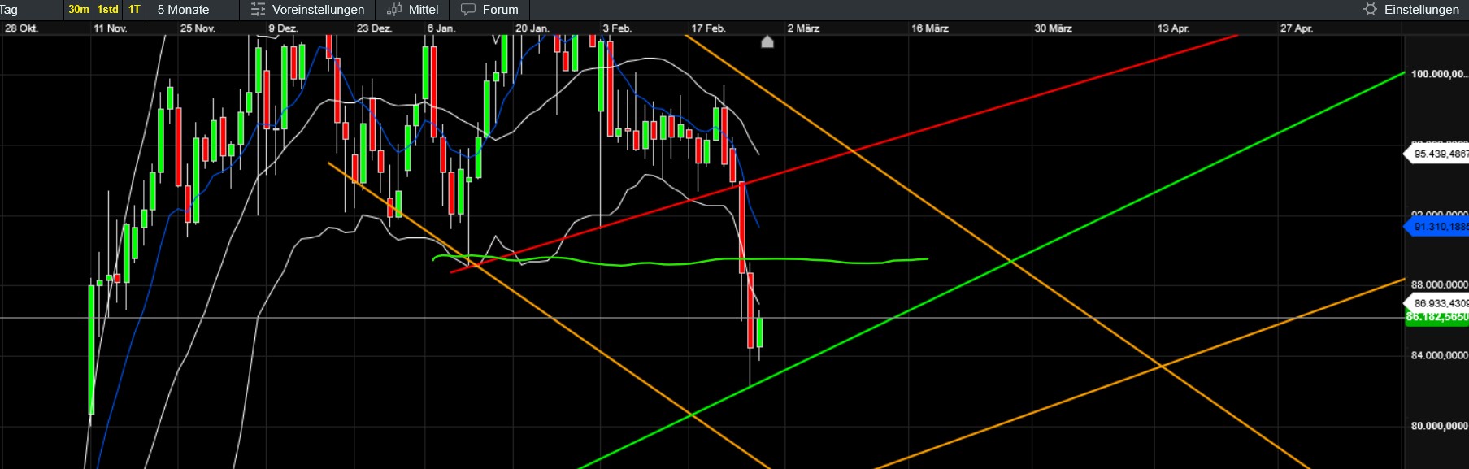Click the Voreinstellungen sliders icon
This screenshot has width=1469, height=469.
258,10
